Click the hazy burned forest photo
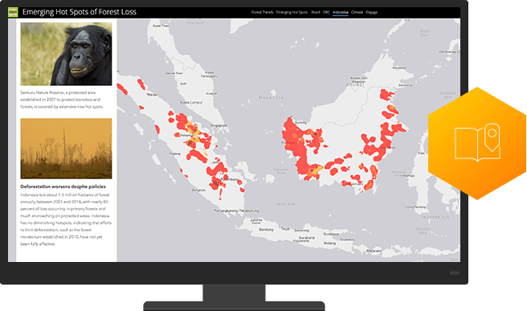The image size is (527, 311). (66, 149)
